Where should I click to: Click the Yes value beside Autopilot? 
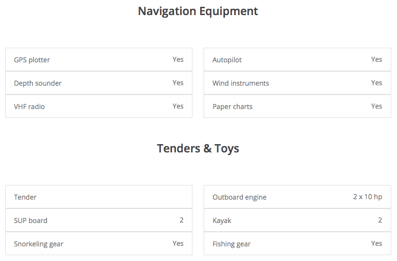377,59
